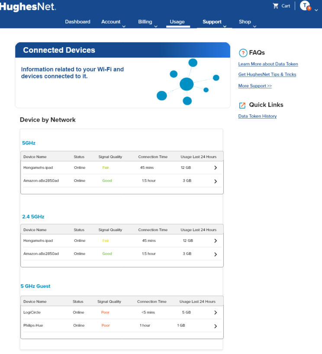Open the shopping cart icon
The width and height of the screenshot is (322, 354).
(276, 6)
